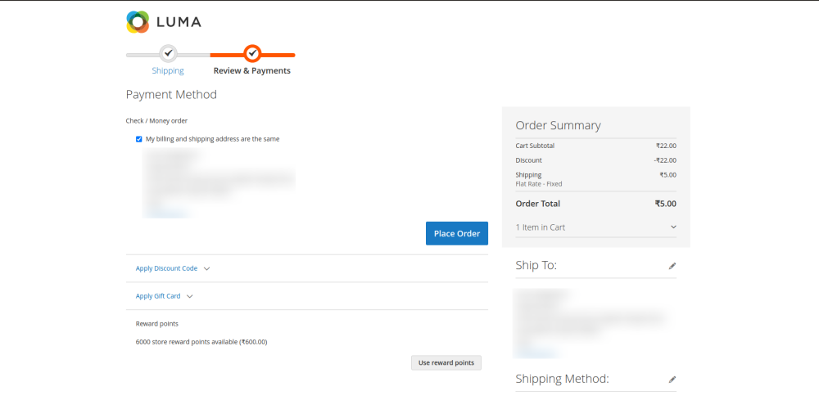Click the chevron beside Apply Gift Card

(190, 296)
